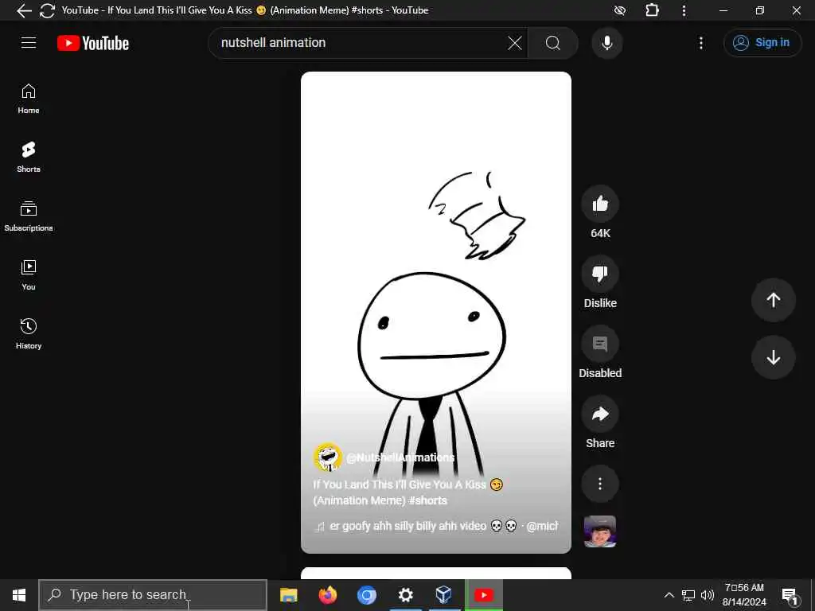Open the extensions puzzle icon
Screen dimensions: 815x611
point(652,10)
